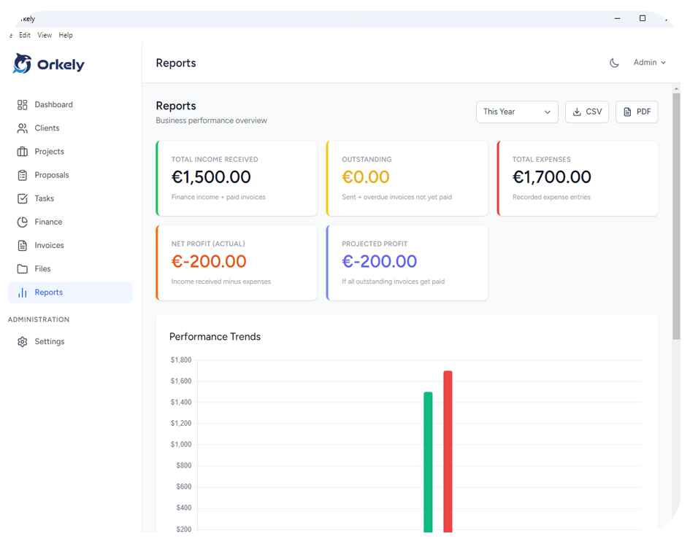Export report with CSV button label
690x547 pixels.
pos(594,112)
